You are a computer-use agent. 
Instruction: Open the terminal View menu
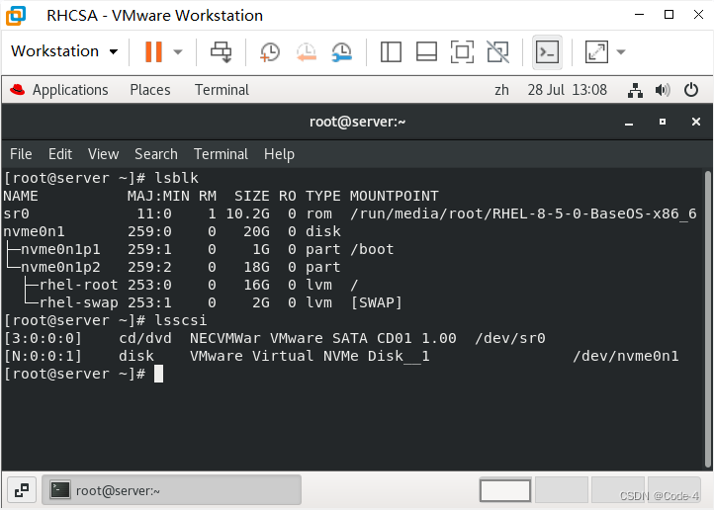click(104, 154)
